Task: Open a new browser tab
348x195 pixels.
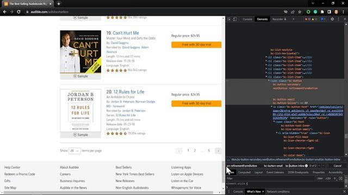Action: [x=59, y=4]
